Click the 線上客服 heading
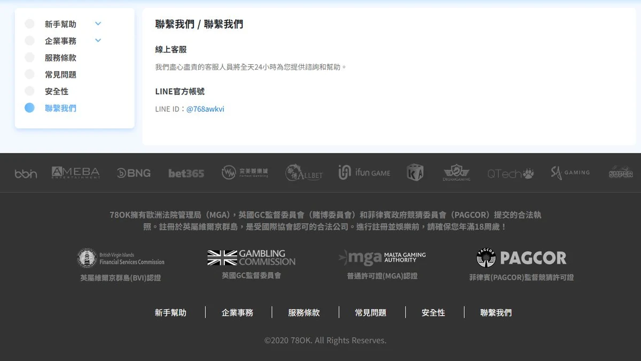This screenshot has height=361, width=641. coord(171,49)
